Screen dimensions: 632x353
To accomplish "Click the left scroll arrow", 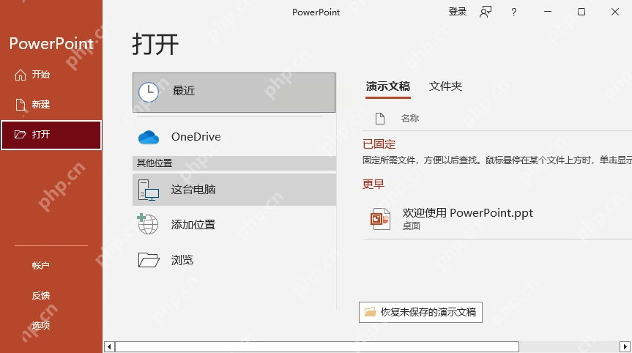I will (109, 346).
